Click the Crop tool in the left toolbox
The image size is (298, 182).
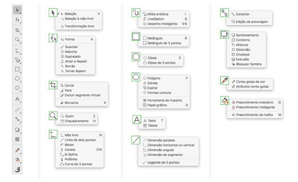coord(17,30)
